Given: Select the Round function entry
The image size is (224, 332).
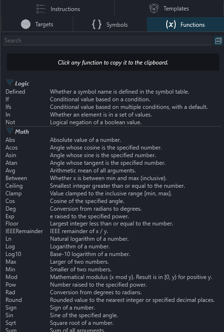Looking at the screenshot, I should [13, 300].
